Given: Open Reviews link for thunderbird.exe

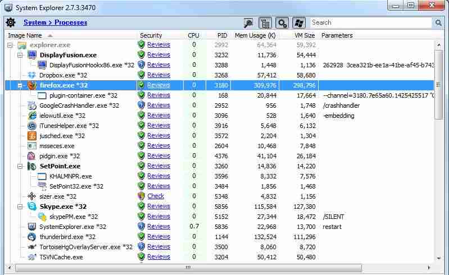Looking at the screenshot, I should pos(158,236).
